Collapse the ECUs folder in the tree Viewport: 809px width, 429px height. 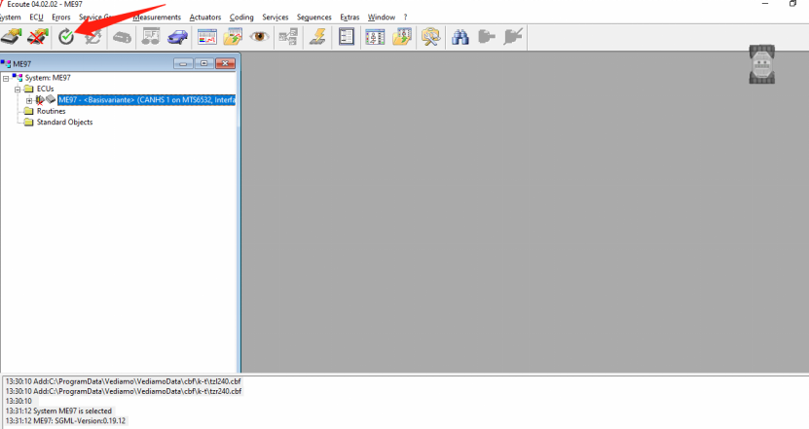click(x=18, y=89)
